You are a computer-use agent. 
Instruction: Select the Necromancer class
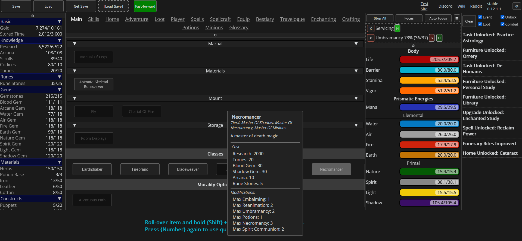331,169
